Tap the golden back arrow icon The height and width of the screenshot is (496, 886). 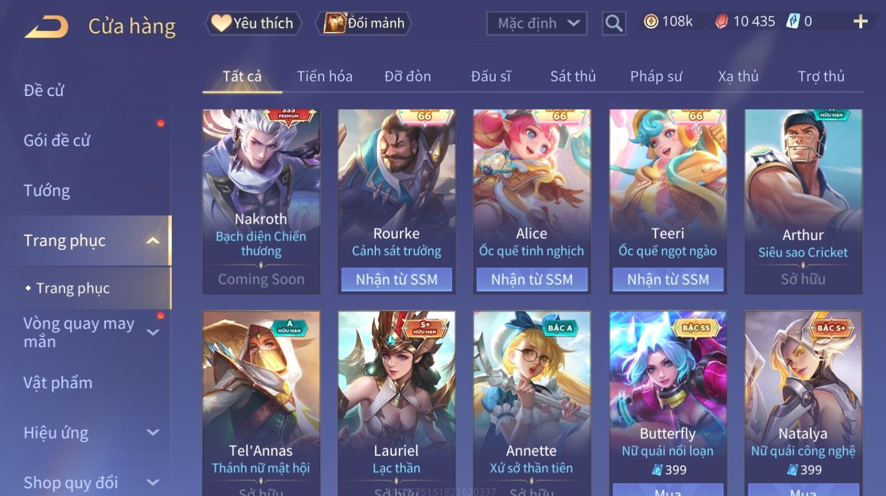pos(46,26)
